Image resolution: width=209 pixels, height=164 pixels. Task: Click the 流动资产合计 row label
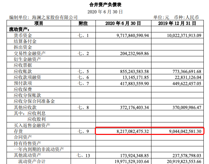[x=32, y=161]
